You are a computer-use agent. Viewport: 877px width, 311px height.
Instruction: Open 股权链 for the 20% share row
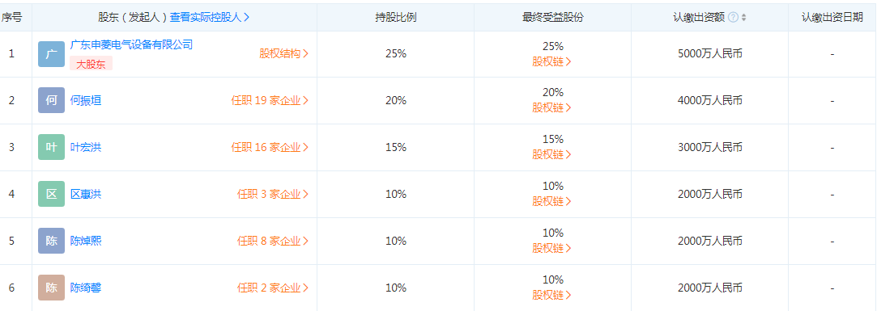(x=552, y=107)
